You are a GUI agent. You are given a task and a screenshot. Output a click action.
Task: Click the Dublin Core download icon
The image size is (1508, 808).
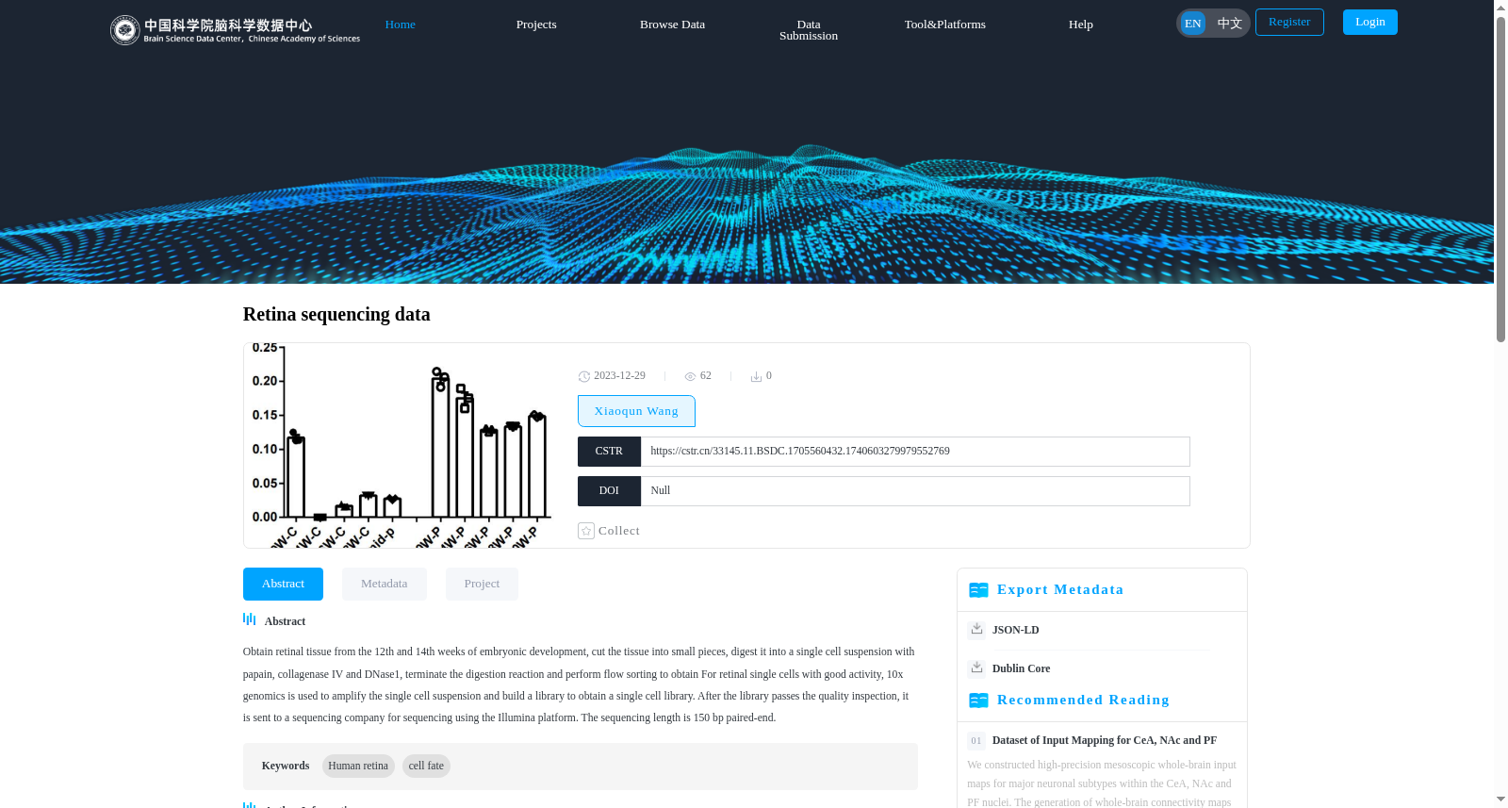(976, 668)
